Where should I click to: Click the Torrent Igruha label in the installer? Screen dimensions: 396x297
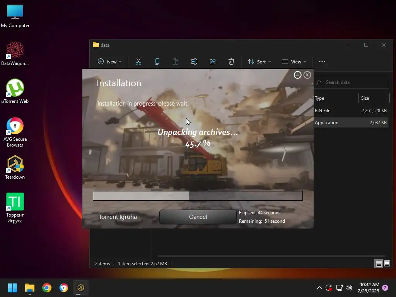pyautogui.click(x=118, y=217)
